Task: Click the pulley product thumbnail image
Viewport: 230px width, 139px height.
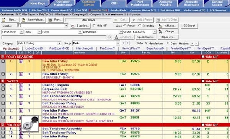Action: point(30,124)
